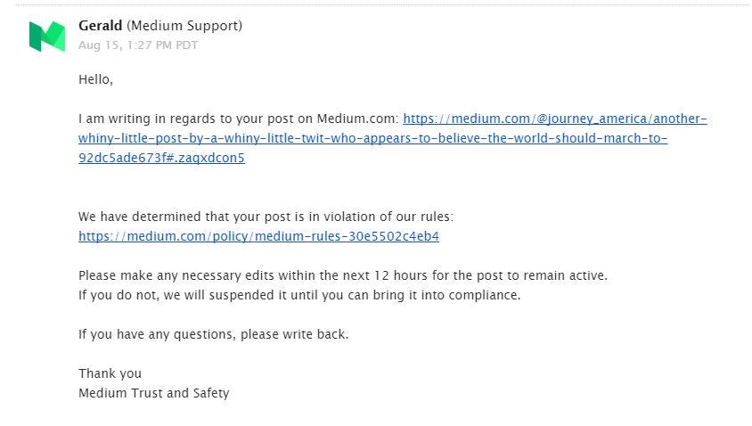752x426 pixels.
Task: Click the Aug 15, 1:27 PM PDT timestamp
Action: [138, 45]
